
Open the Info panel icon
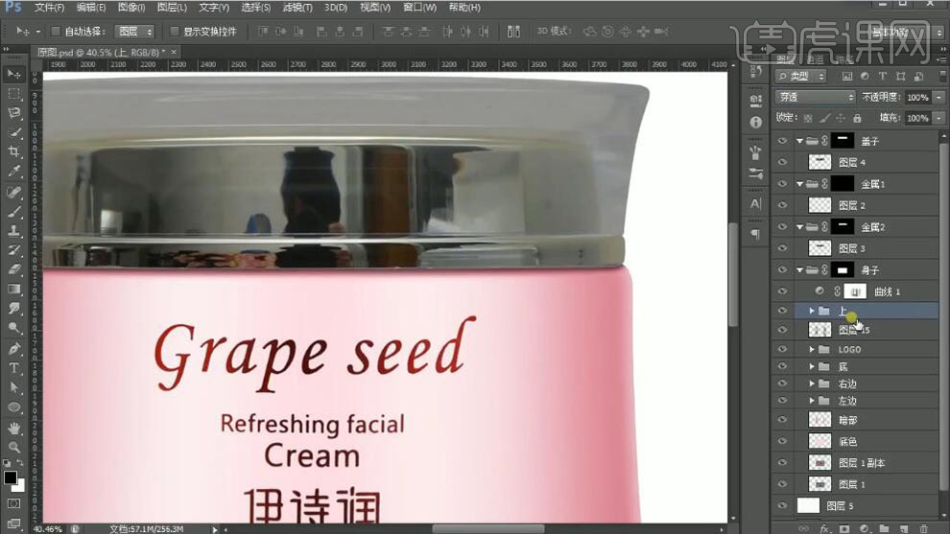pos(755,123)
